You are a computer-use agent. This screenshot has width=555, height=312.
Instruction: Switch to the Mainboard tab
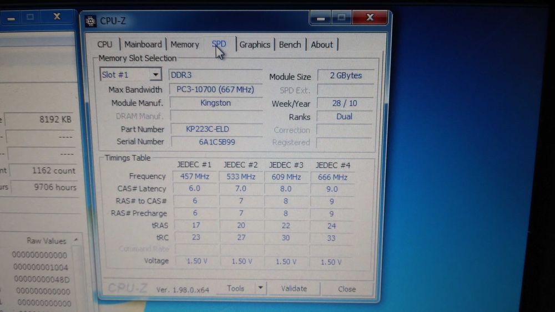click(x=143, y=44)
